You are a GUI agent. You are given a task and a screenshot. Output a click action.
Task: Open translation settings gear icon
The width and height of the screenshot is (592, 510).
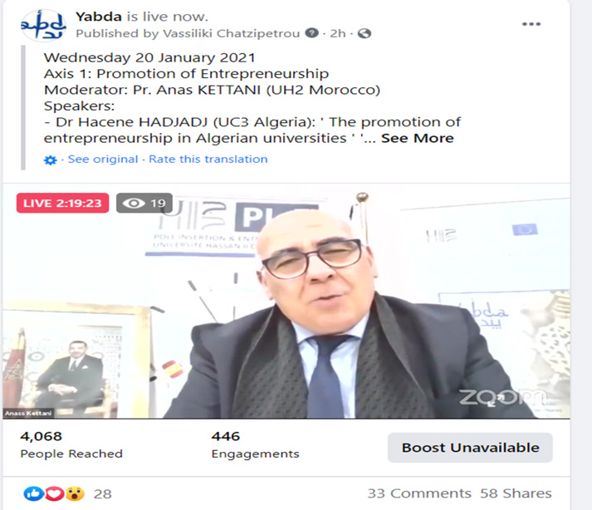click(50, 160)
